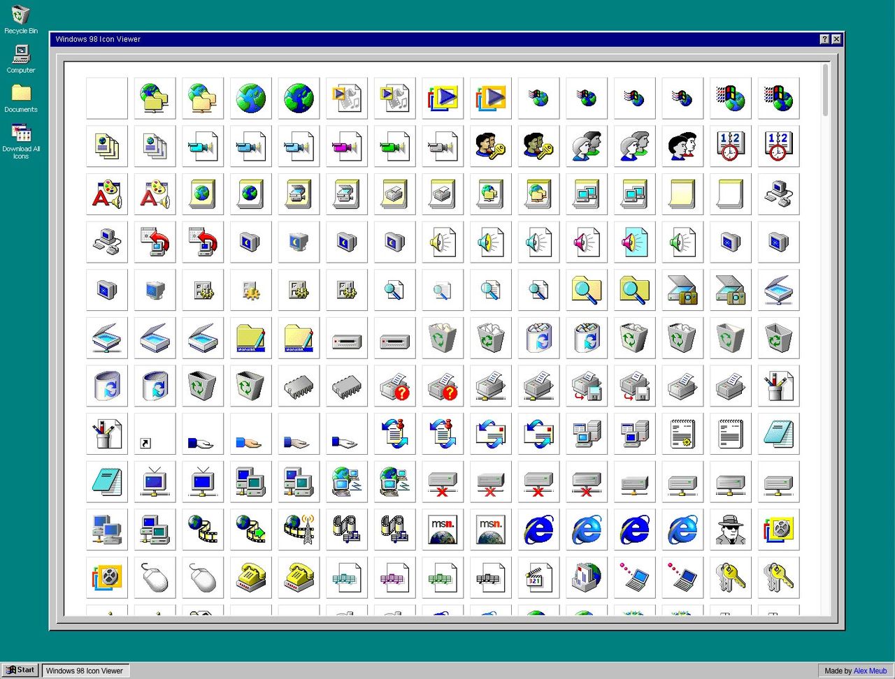Image resolution: width=895 pixels, height=679 pixels.
Task: Click the green music notes document icon
Action: coord(443,578)
